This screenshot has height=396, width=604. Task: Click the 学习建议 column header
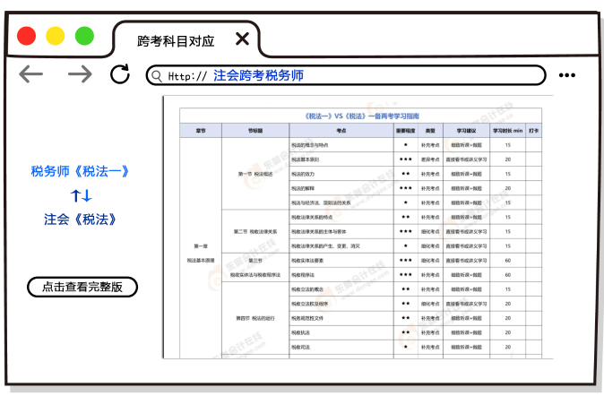pos(466,131)
